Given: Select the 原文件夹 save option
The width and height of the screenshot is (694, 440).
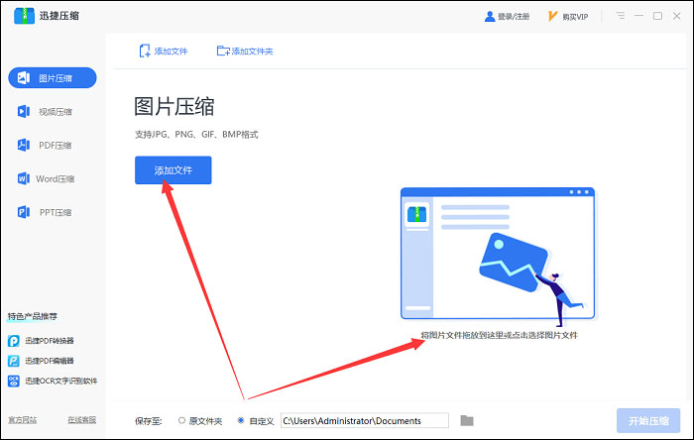Looking at the screenshot, I should point(200,421).
